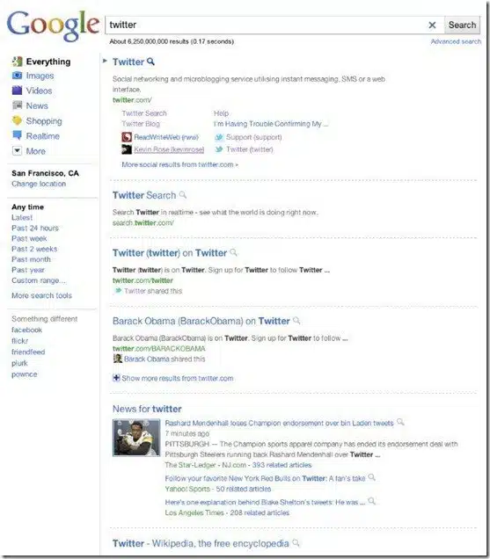Viewport: 490px width, 559px height.
Task: Select the Images search category
Action: (40, 76)
